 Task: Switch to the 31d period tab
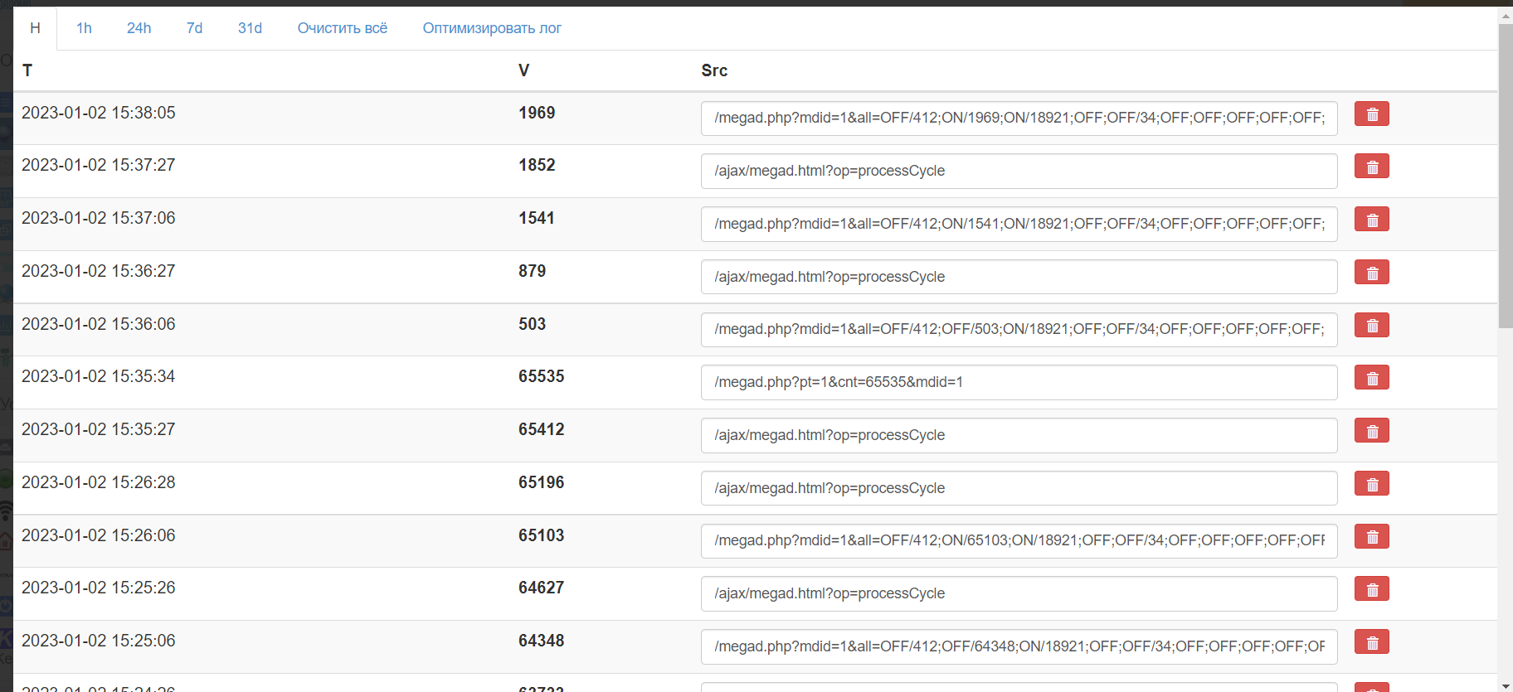click(x=250, y=28)
